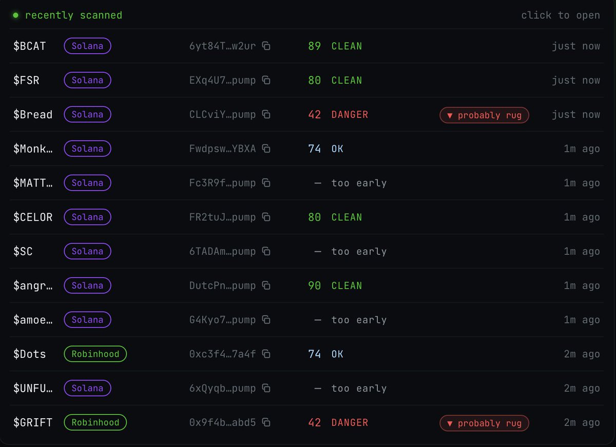Click the Solana badge on $BCAT row
Image resolution: width=616 pixels, height=447 pixels.
pyautogui.click(x=87, y=46)
